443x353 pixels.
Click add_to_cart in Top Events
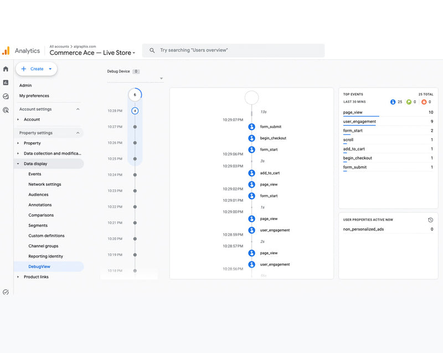pyautogui.click(x=354, y=149)
